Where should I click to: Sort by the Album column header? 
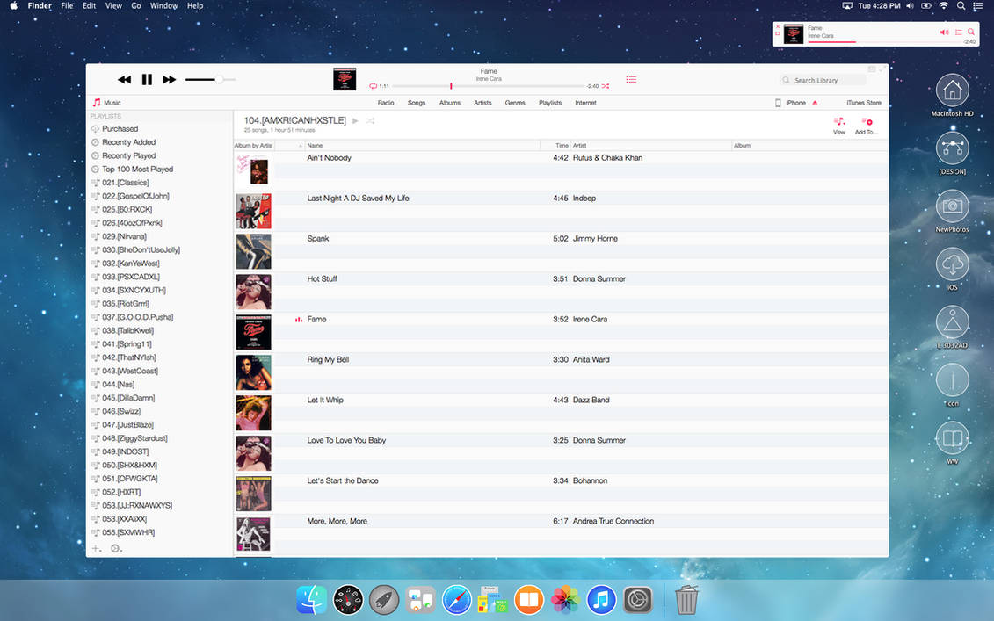(810, 146)
